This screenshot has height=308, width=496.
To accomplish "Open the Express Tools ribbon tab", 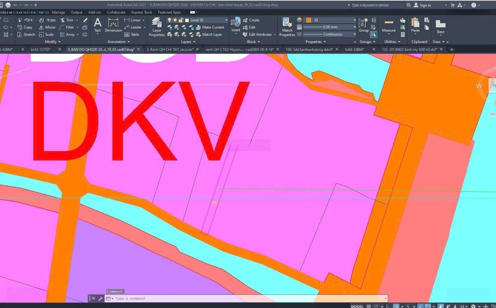I will click(x=141, y=12).
